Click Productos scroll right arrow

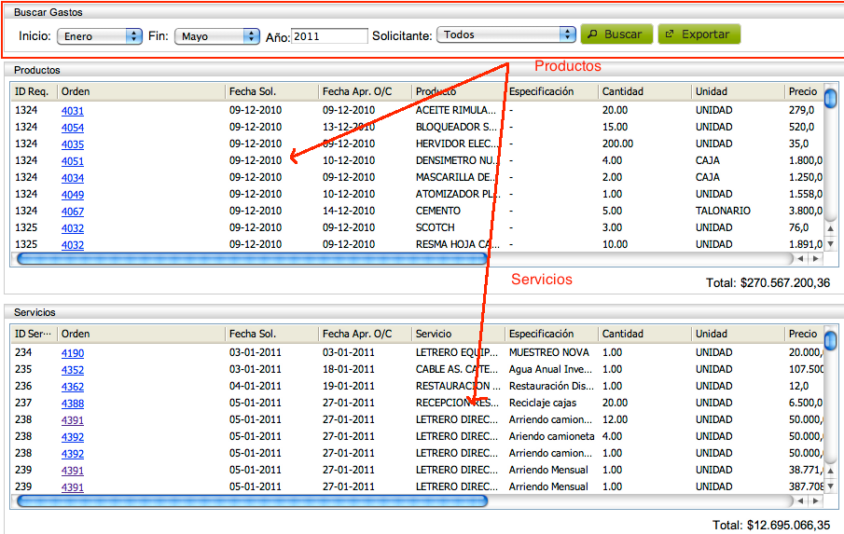click(x=815, y=259)
